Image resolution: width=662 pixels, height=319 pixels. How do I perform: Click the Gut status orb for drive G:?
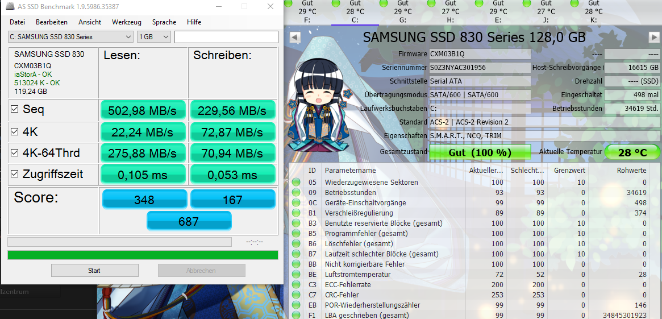click(384, 3)
